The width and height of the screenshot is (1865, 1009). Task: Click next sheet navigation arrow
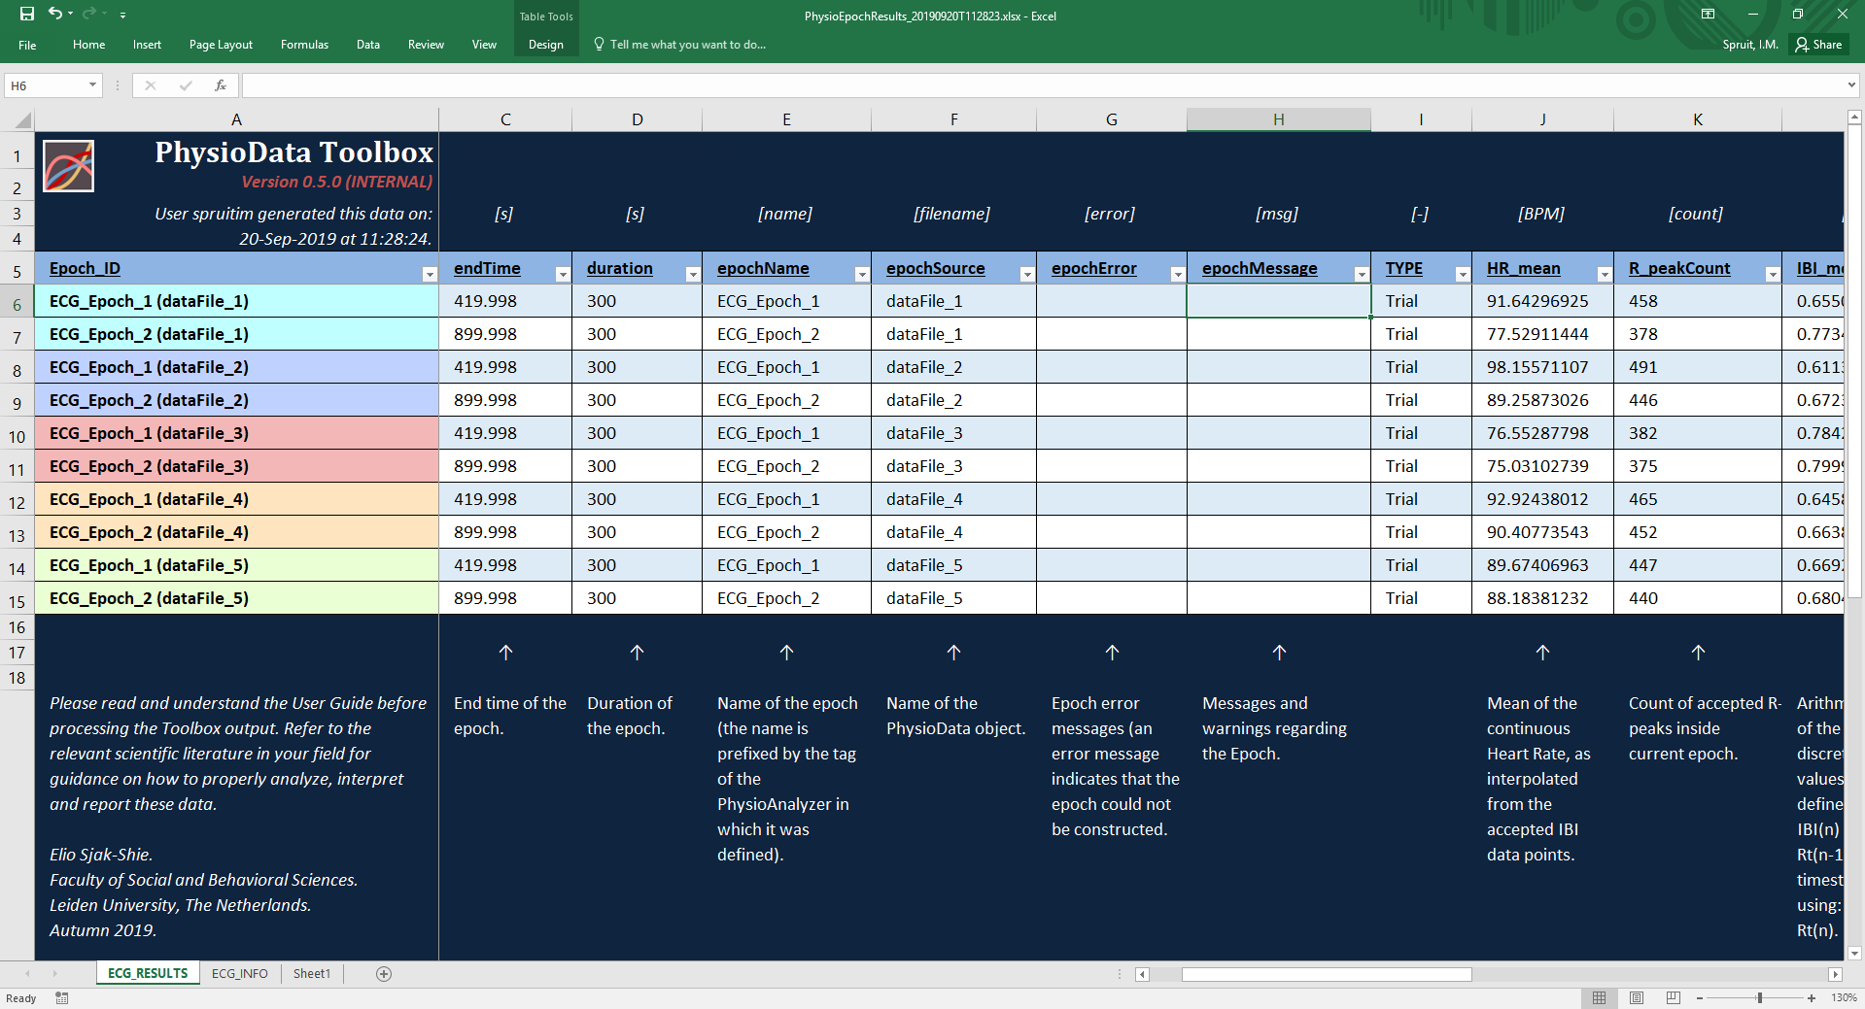54,973
